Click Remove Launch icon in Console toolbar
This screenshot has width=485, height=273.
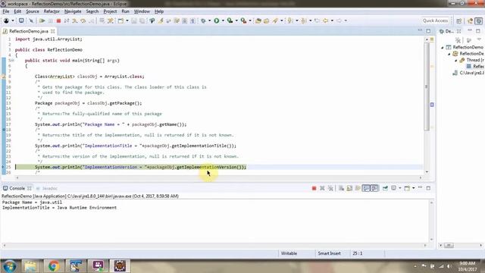tap(322, 188)
